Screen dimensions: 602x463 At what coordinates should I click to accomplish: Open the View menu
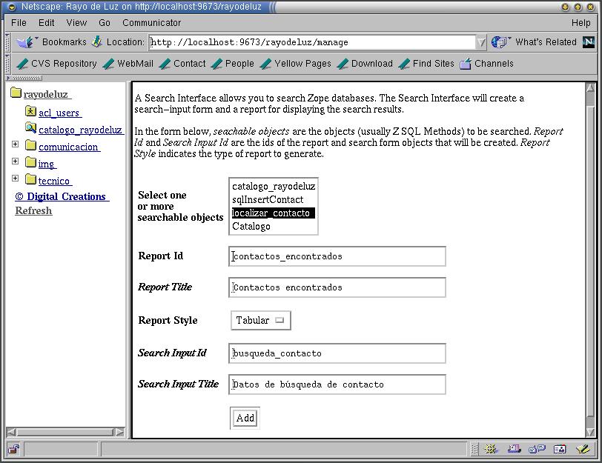[x=76, y=23]
